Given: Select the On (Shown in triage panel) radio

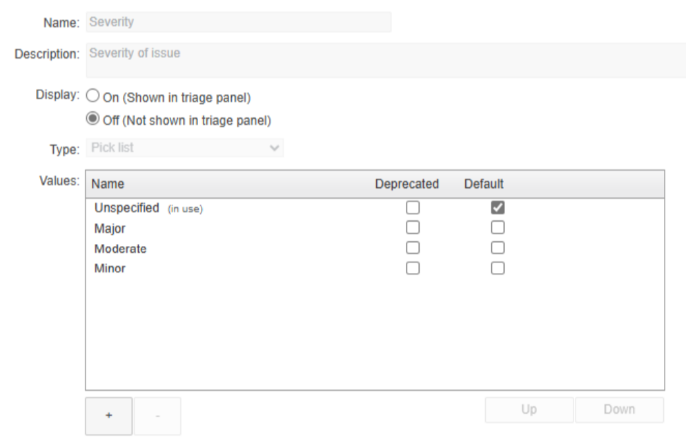Looking at the screenshot, I should tap(92, 96).
